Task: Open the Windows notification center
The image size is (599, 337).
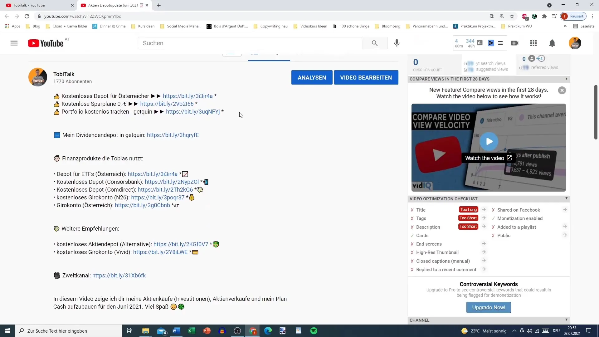Action: (x=589, y=331)
